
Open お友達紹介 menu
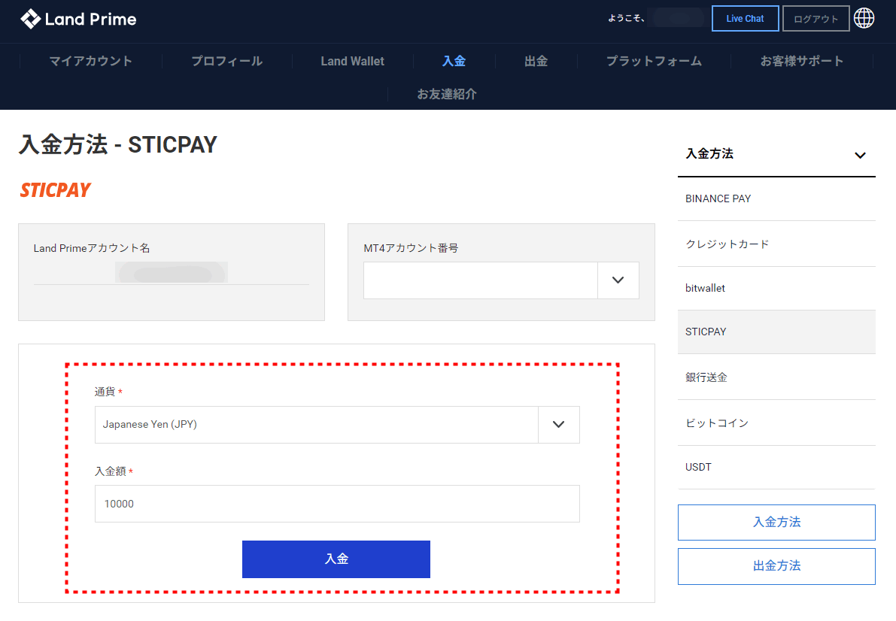[447, 94]
